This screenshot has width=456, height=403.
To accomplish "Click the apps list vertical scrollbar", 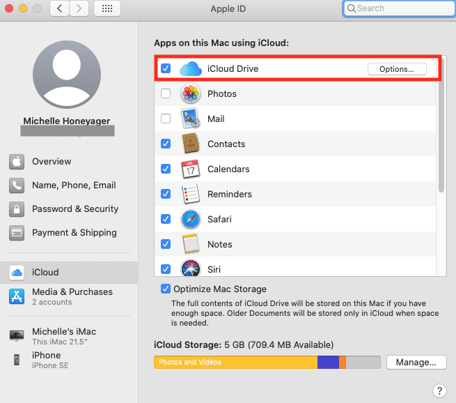I will click(441, 126).
